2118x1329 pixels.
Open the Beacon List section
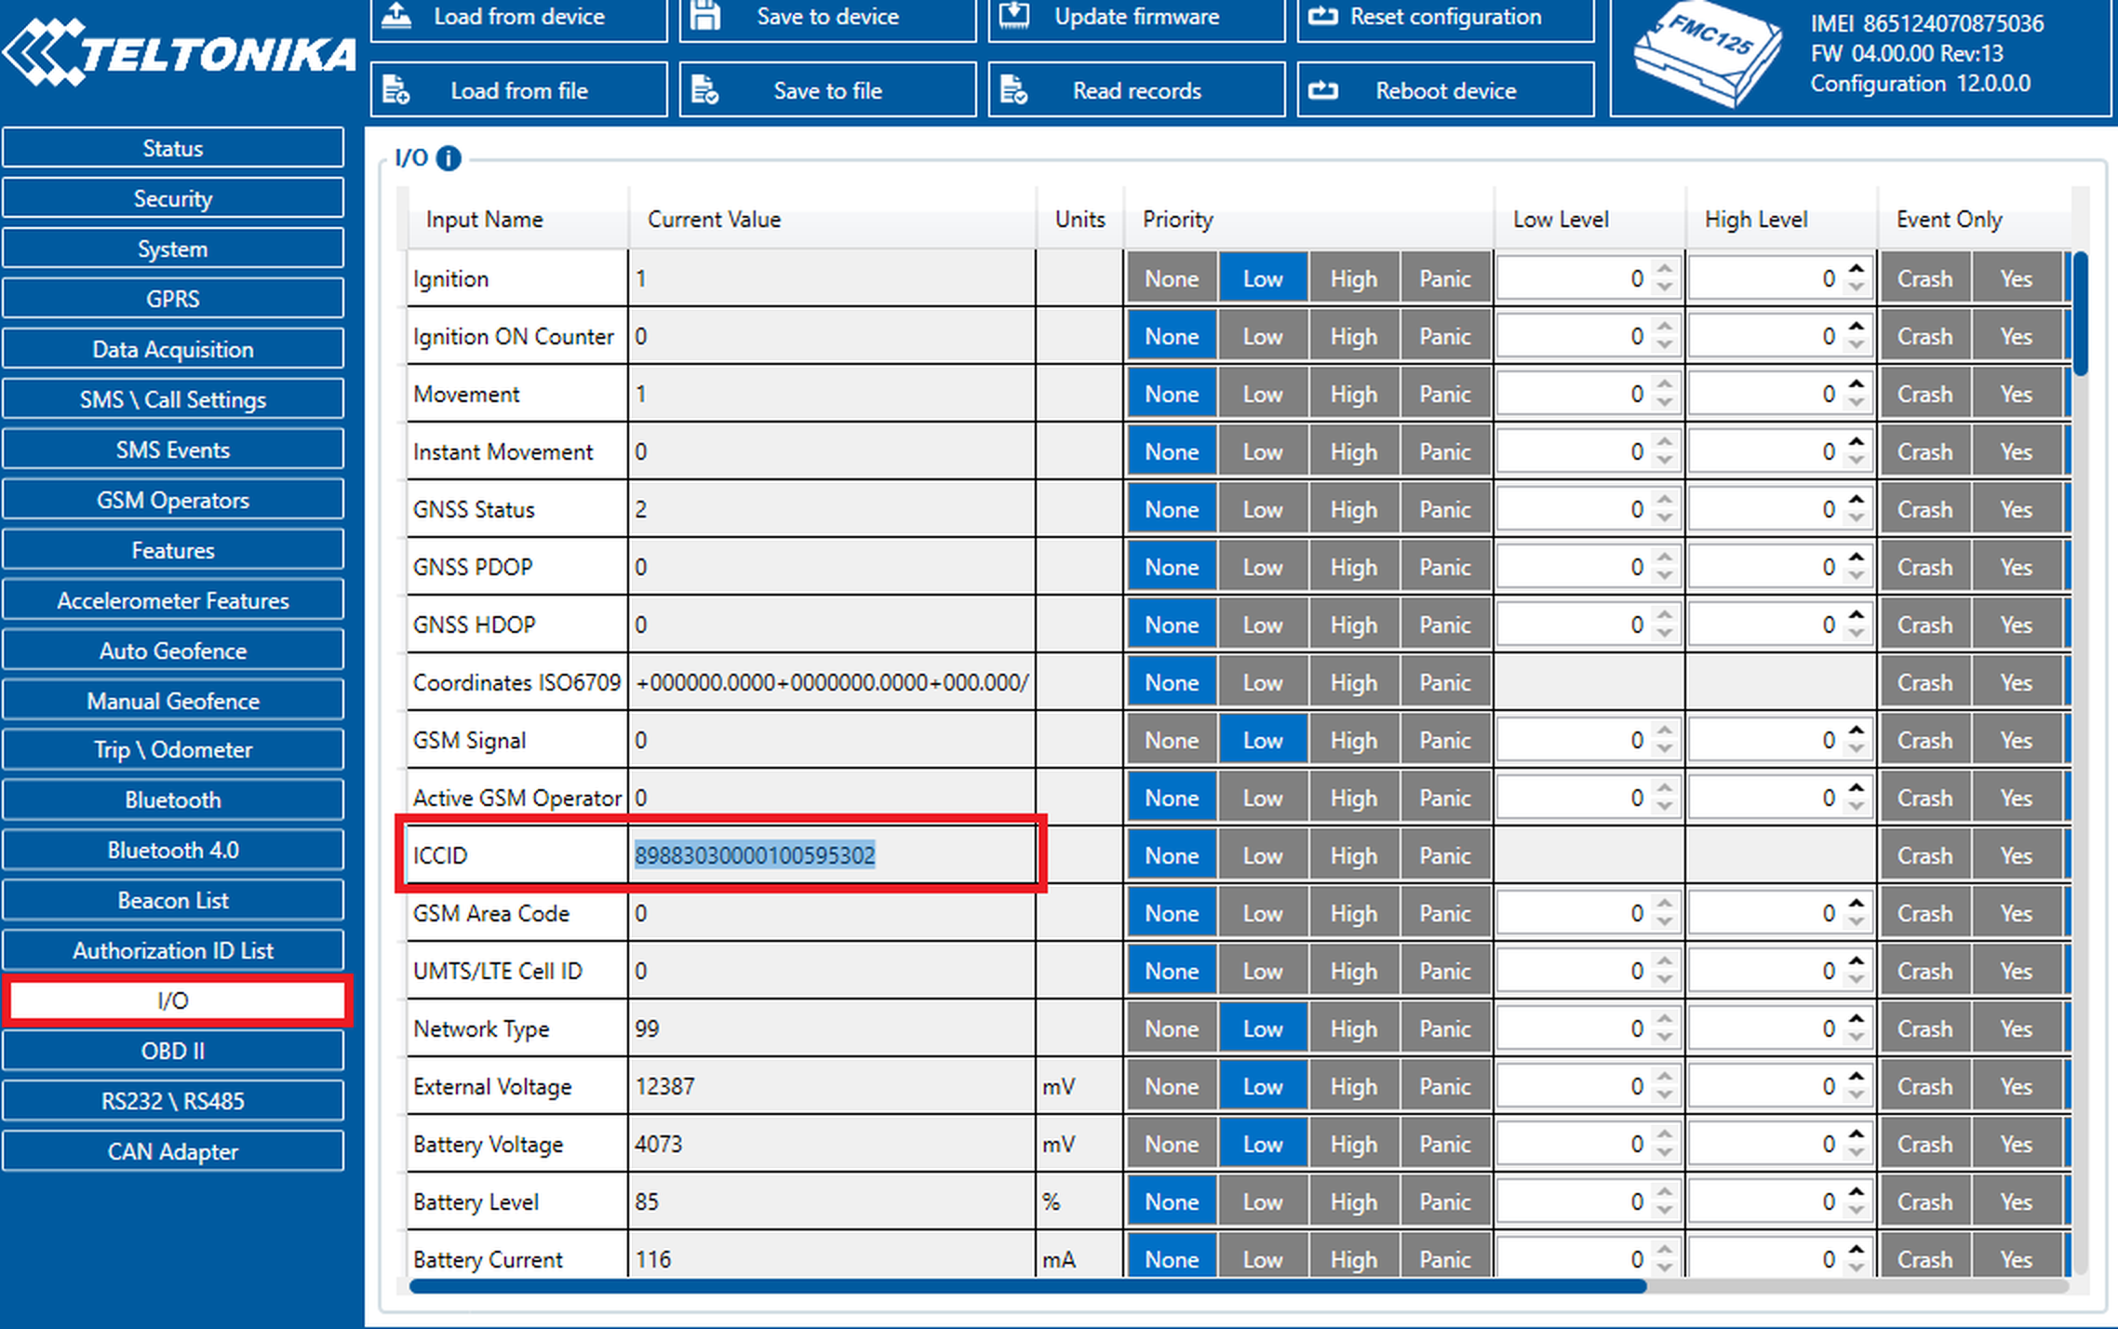click(173, 900)
